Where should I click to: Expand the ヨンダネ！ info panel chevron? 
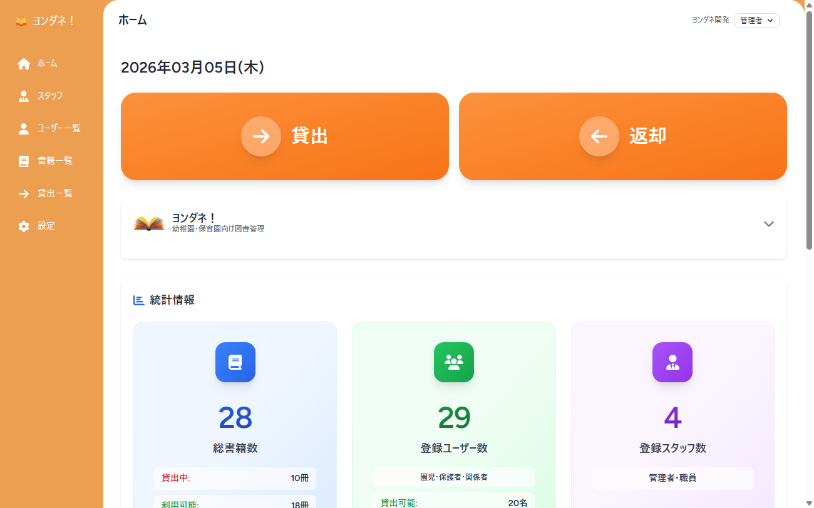[769, 224]
